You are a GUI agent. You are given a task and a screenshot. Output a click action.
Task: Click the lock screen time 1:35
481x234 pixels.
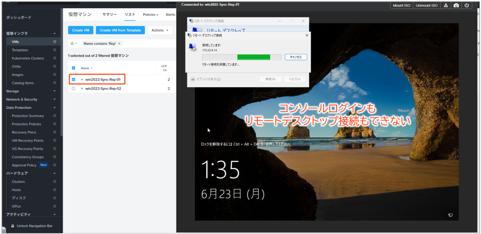220,169
